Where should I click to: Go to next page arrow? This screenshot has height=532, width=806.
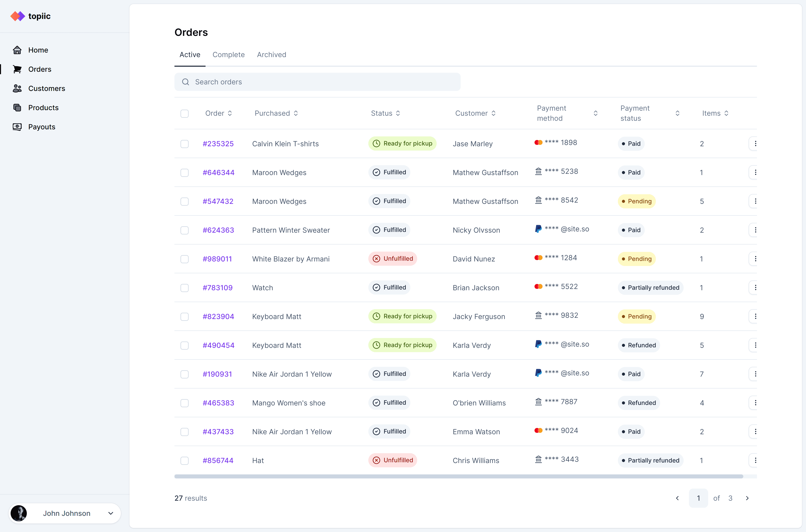(x=747, y=498)
